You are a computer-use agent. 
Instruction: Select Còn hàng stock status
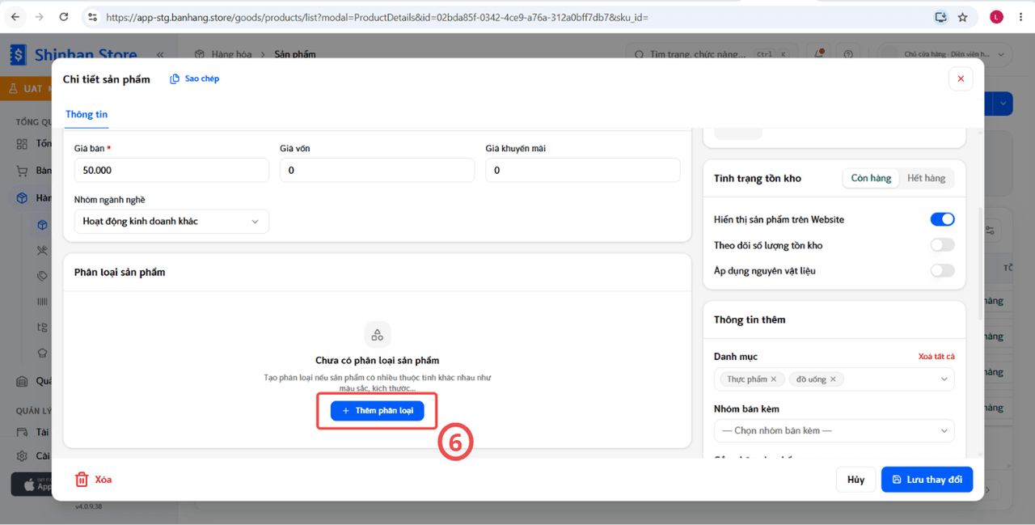[x=871, y=178]
